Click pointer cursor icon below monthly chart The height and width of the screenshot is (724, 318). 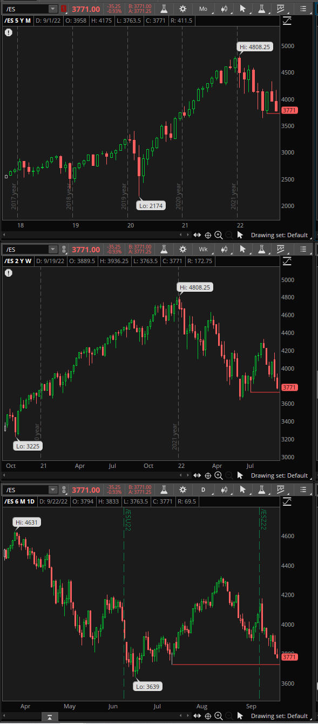click(240, 235)
